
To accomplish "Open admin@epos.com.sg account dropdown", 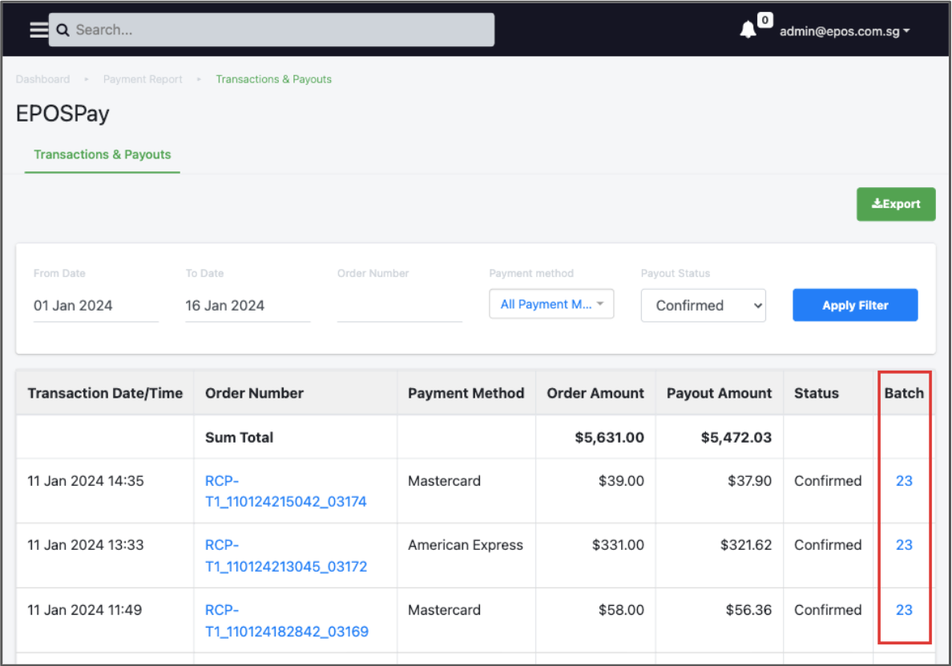I will (845, 31).
